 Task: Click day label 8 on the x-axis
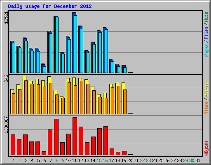[x=57, y=160]
